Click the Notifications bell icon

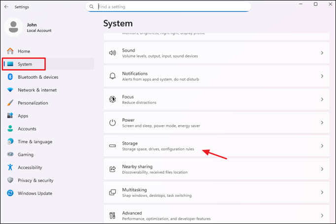(x=112, y=76)
